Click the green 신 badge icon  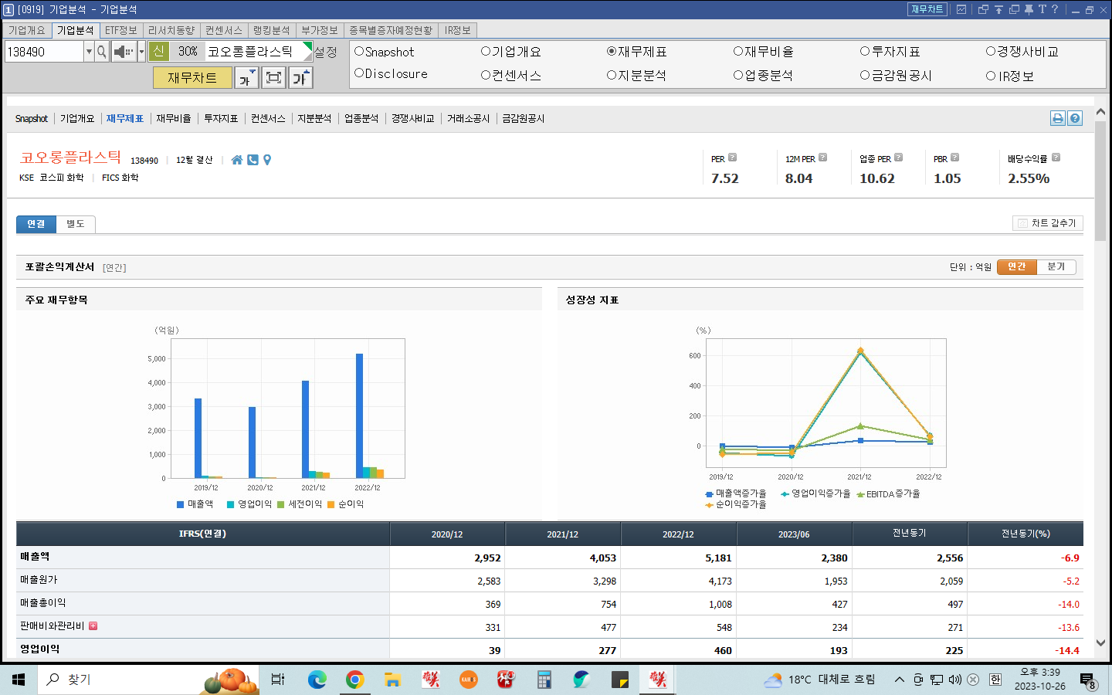(x=159, y=51)
